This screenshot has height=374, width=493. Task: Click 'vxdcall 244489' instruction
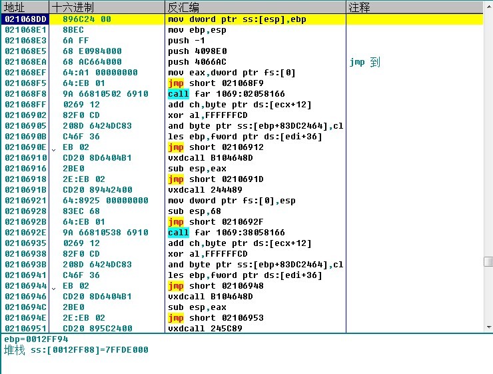click(205, 190)
